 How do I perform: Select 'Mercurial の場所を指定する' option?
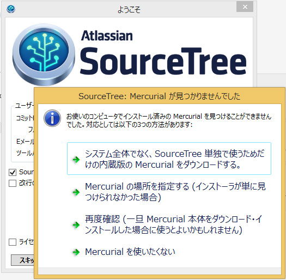169,192
